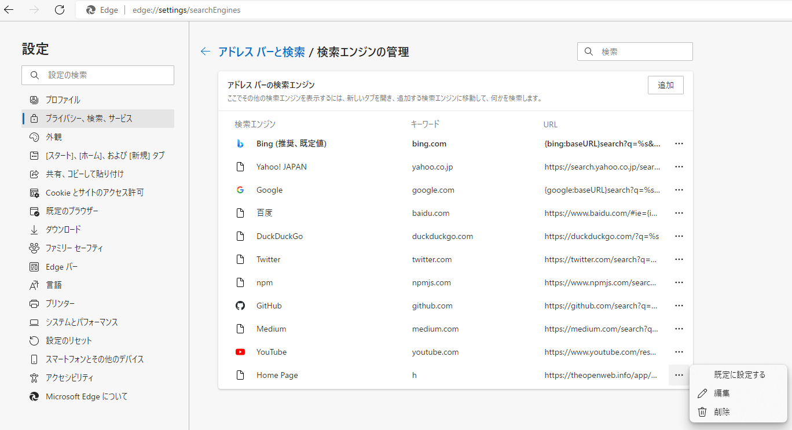The height and width of the screenshot is (430, 792).
Task: Open more options for the Medium row
Action: pos(679,329)
